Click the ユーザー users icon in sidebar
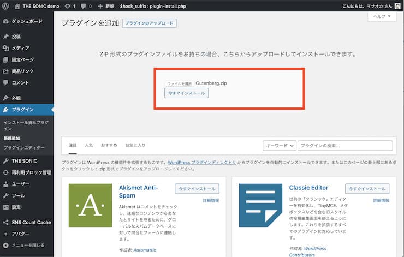Image resolution: width=404 pixels, height=257 pixels. pos(5,184)
